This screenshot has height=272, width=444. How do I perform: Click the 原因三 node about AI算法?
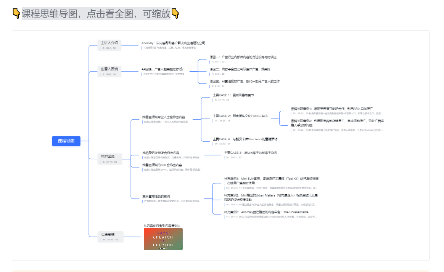coord(245,81)
